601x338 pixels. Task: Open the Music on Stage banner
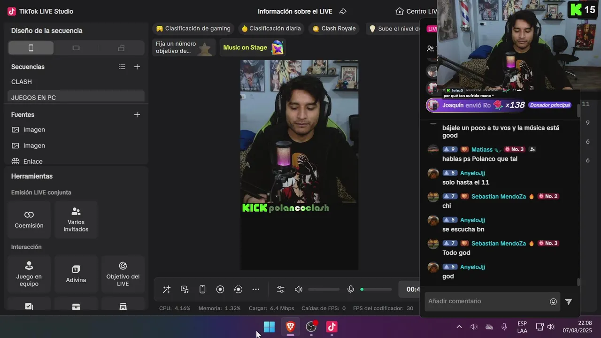(x=253, y=47)
